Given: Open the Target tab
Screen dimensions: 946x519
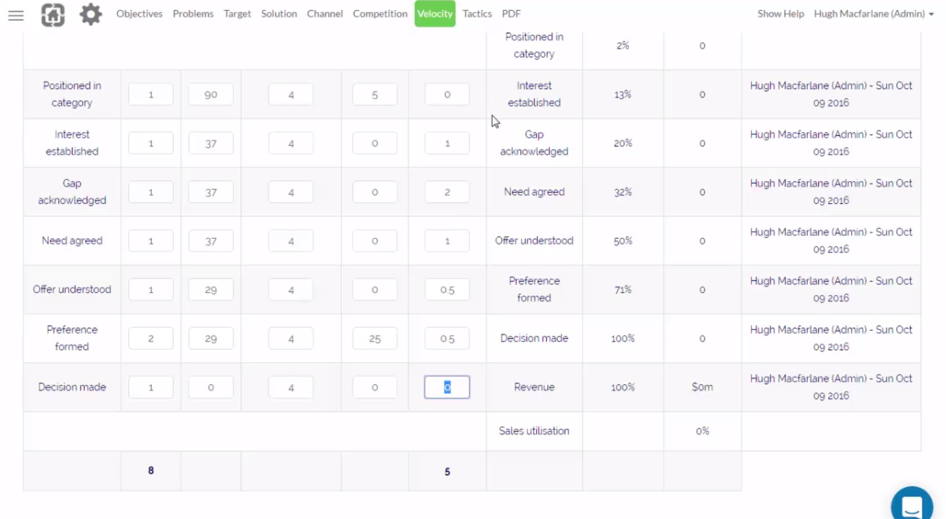Looking at the screenshot, I should pyautogui.click(x=237, y=14).
